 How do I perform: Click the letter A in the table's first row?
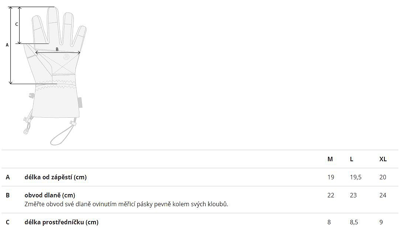(x=8, y=177)
